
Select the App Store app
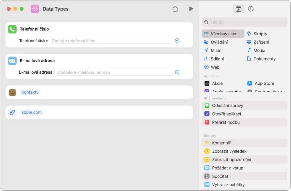pos(261,83)
